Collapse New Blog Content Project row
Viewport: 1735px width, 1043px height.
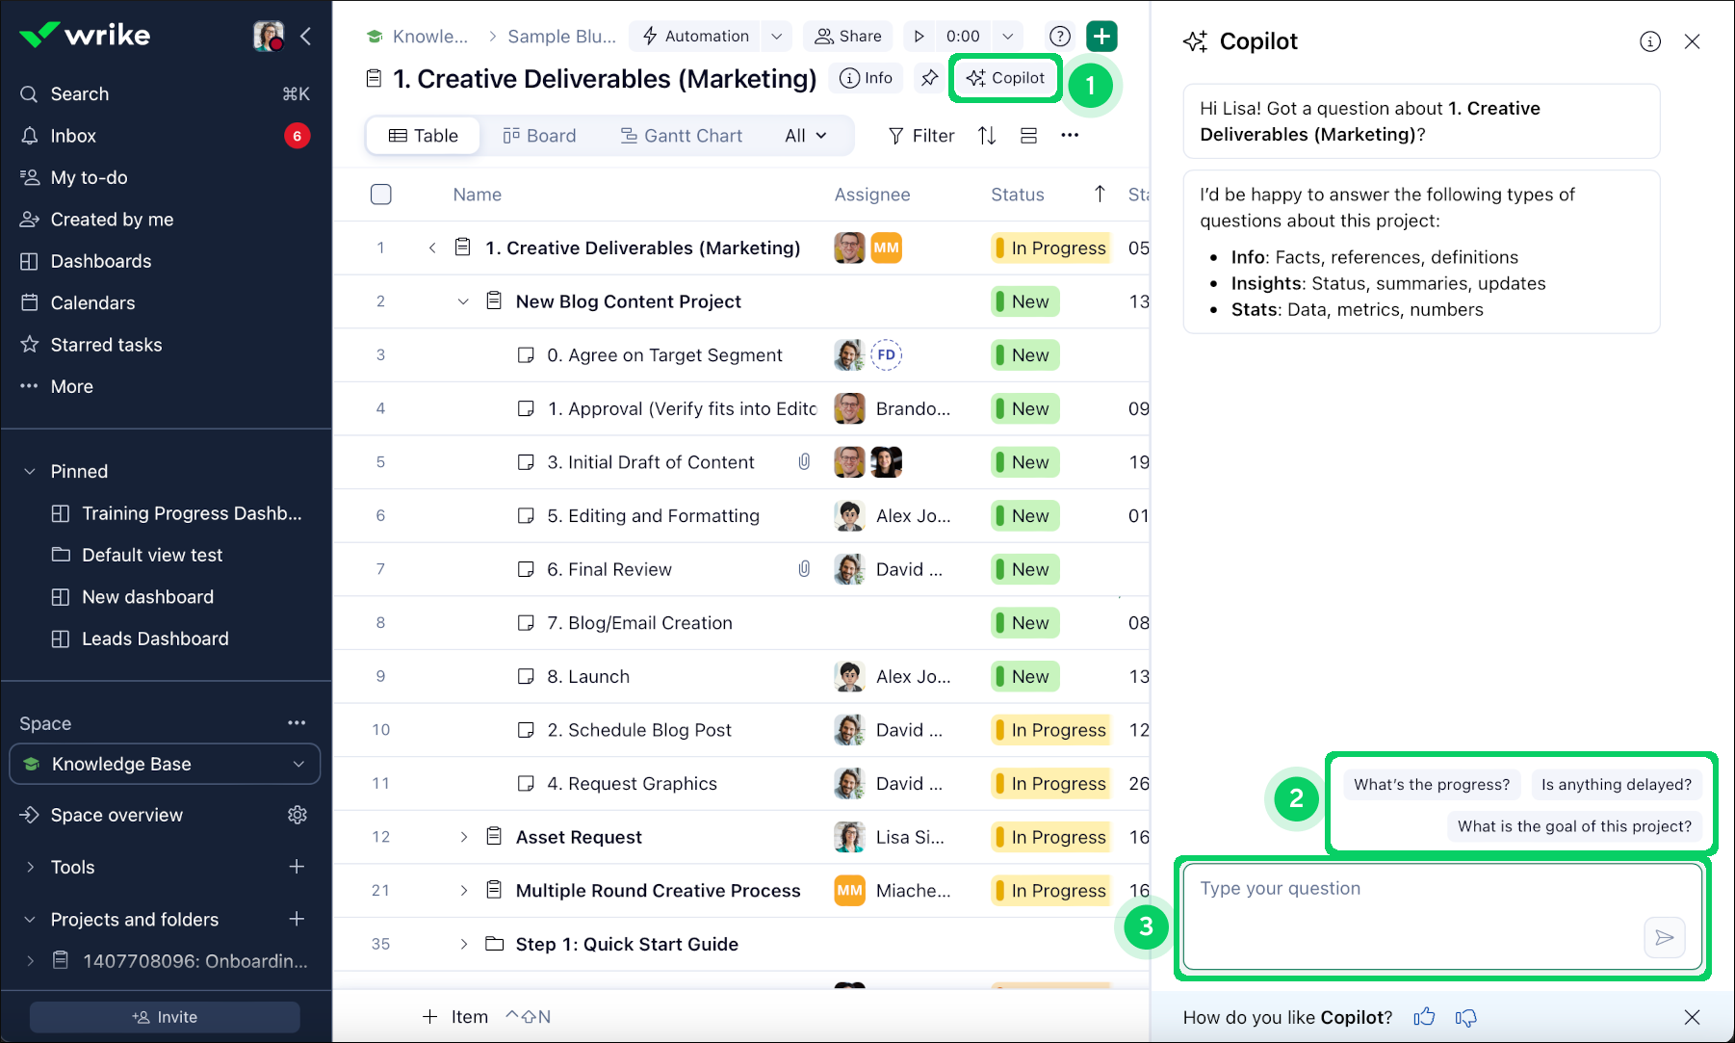(463, 301)
